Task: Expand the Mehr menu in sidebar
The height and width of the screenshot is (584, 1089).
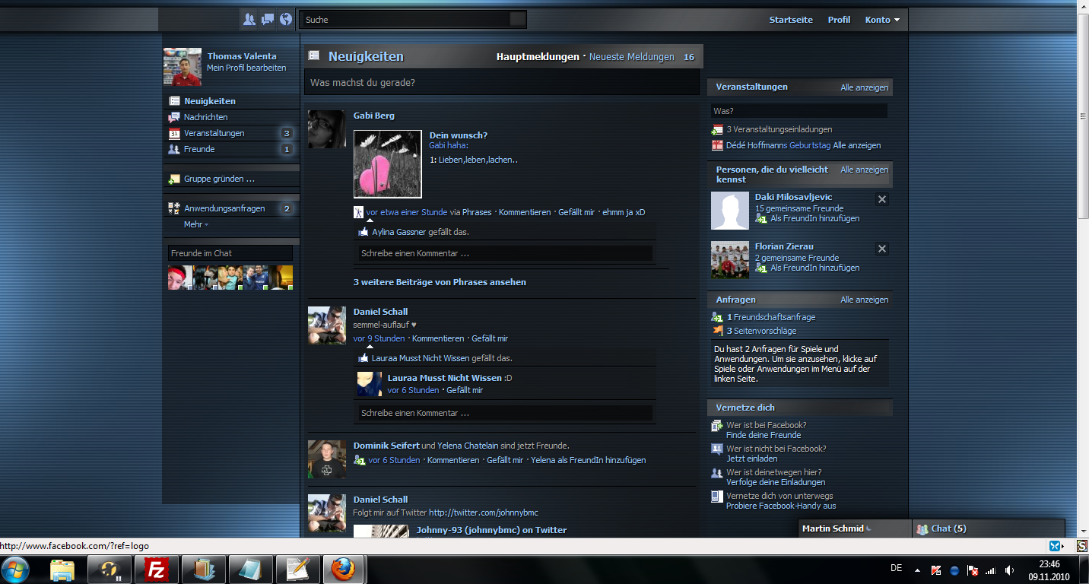Action: 195,224
